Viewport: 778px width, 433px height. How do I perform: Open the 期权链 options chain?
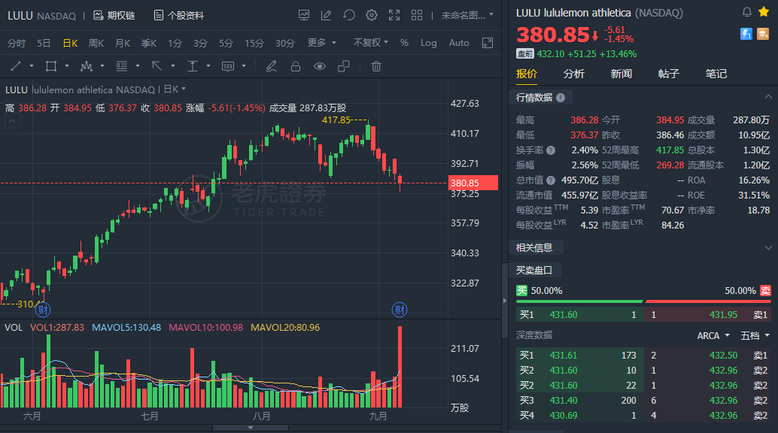pos(114,15)
